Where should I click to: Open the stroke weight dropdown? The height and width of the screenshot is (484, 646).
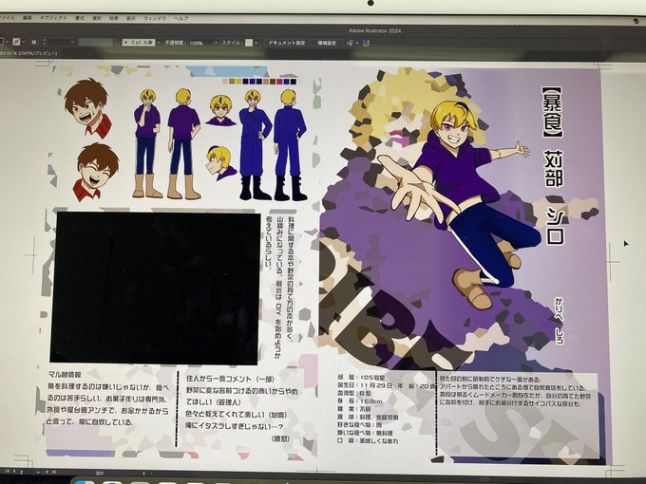pyautogui.click(x=73, y=42)
